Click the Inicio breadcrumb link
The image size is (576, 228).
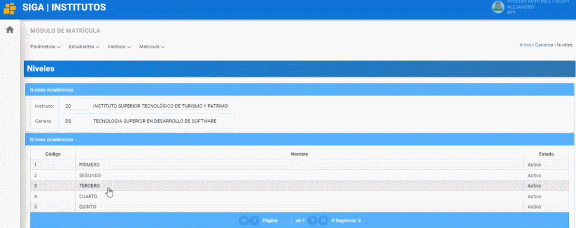tap(525, 45)
